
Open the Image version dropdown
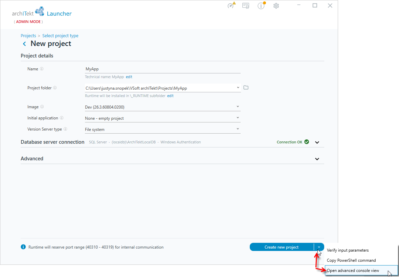coord(162,107)
